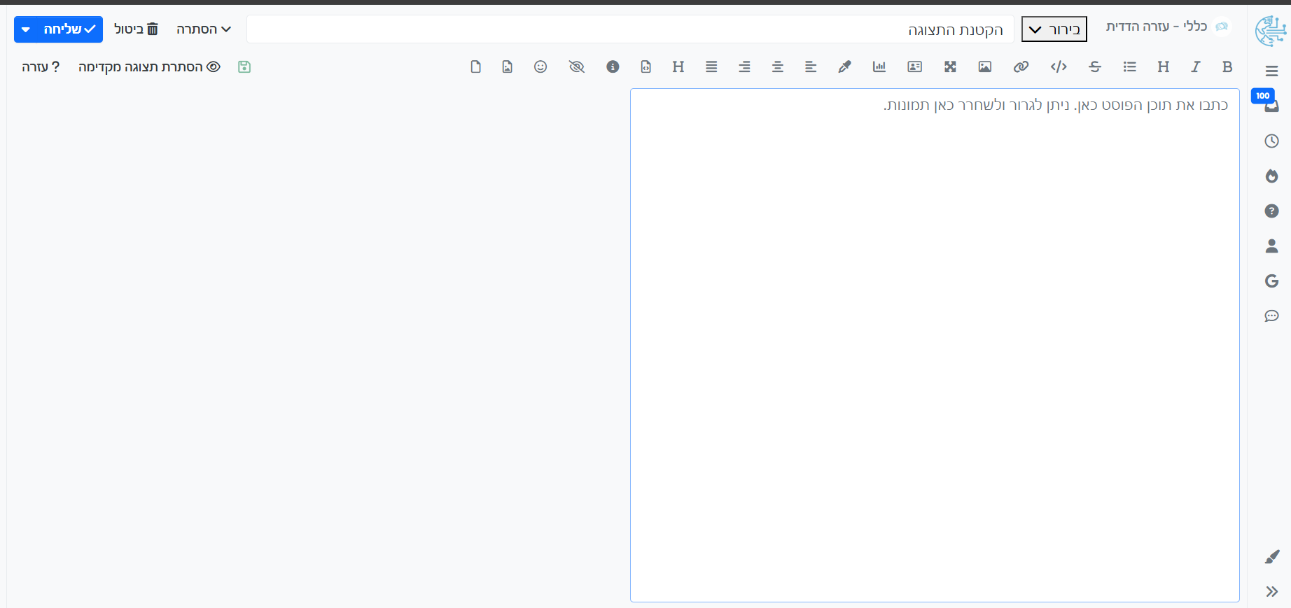Image resolution: width=1291 pixels, height=608 pixels.
Task: Open the arrow dropdown on the שליחה button
Action: [26, 29]
